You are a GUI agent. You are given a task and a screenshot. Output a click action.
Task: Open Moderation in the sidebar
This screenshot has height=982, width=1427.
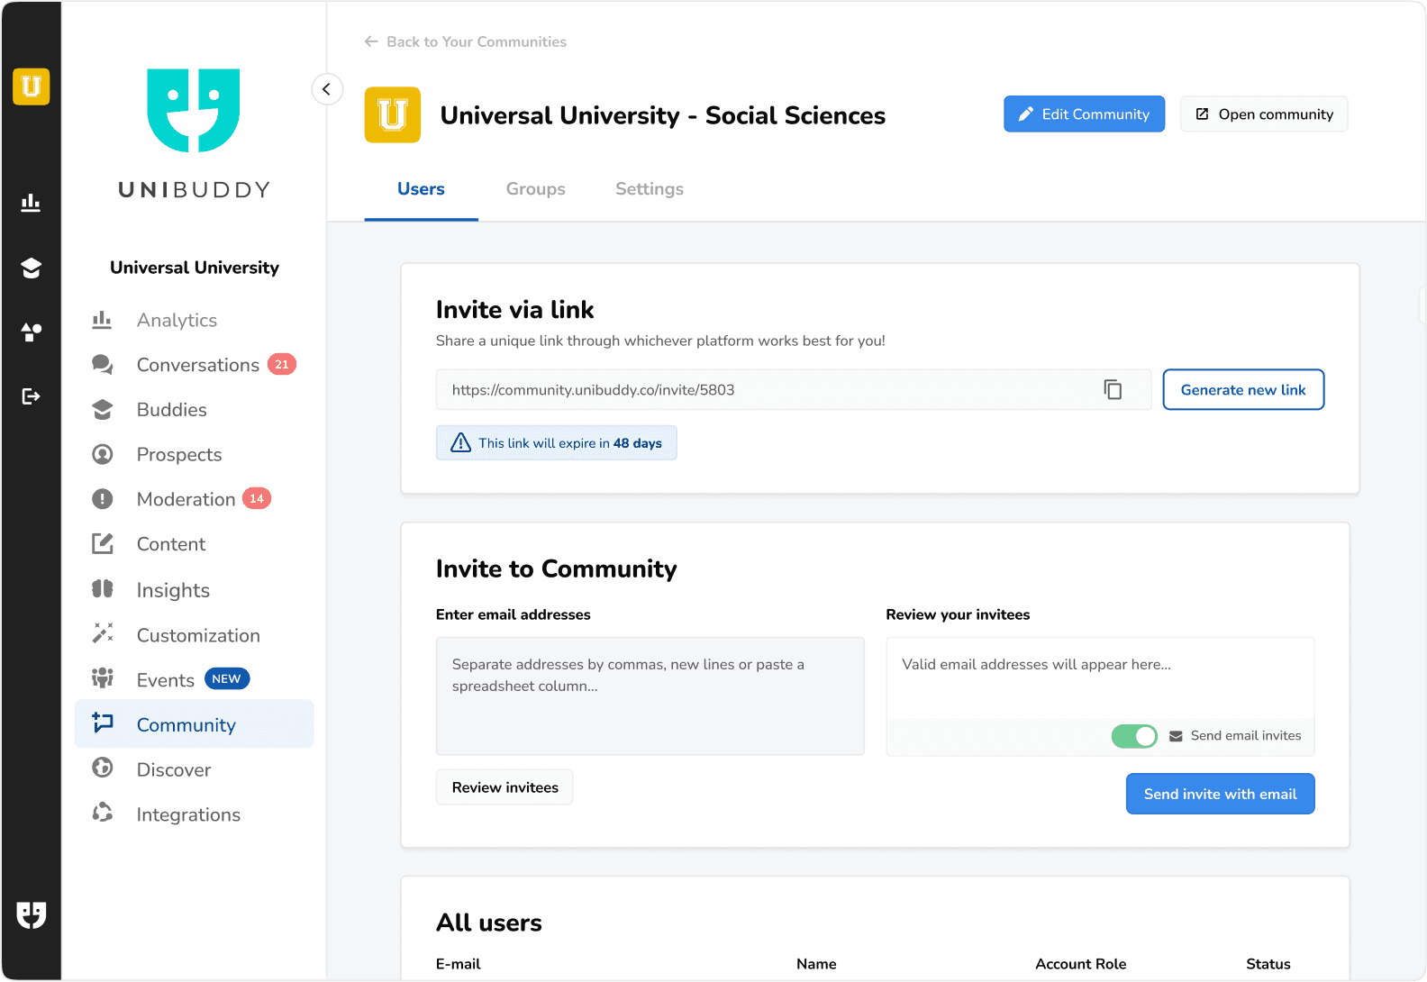186,499
